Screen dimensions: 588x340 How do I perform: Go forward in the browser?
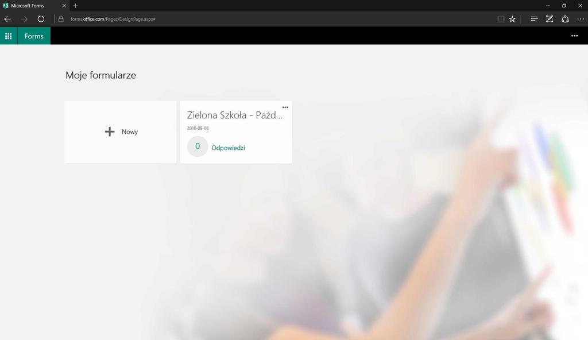coord(24,19)
